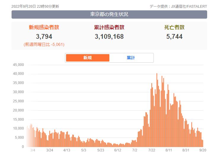Select the 新規 tab
The image size is (219, 155).
tap(88, 58)
